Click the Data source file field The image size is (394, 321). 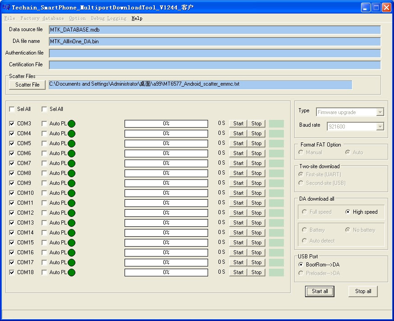(215, 30)
